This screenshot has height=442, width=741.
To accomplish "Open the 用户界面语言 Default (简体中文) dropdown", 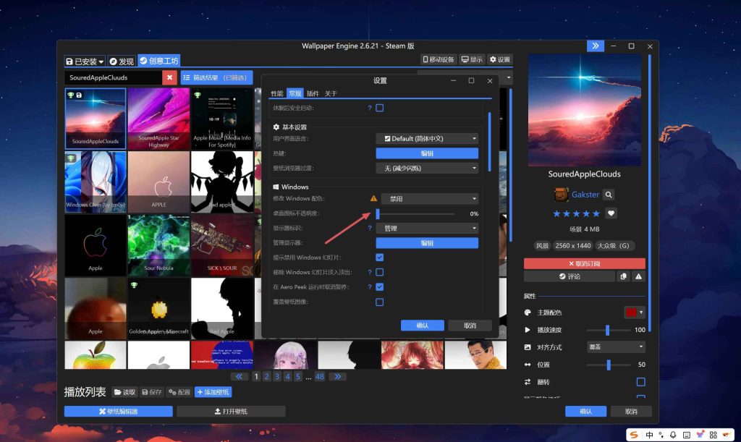I will click(x=427, y=138).
